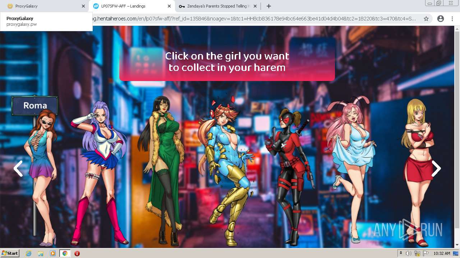The image size is (460, 258).
Task: Open the network tray icon
Action: click(x=417, y=253)
